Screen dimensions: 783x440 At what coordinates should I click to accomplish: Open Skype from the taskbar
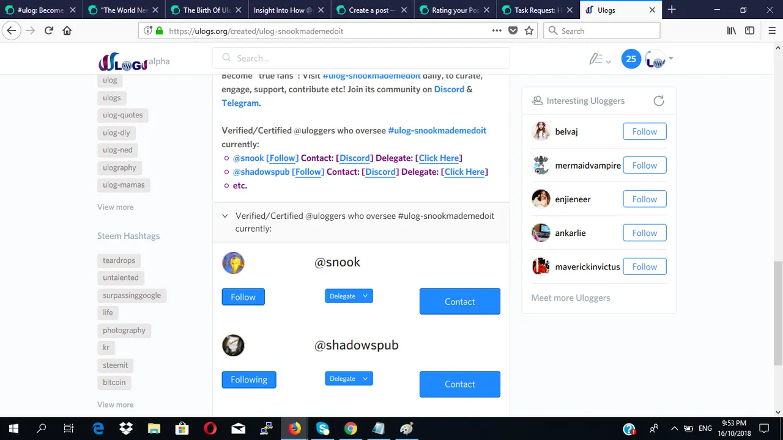[x=323, y=428]
